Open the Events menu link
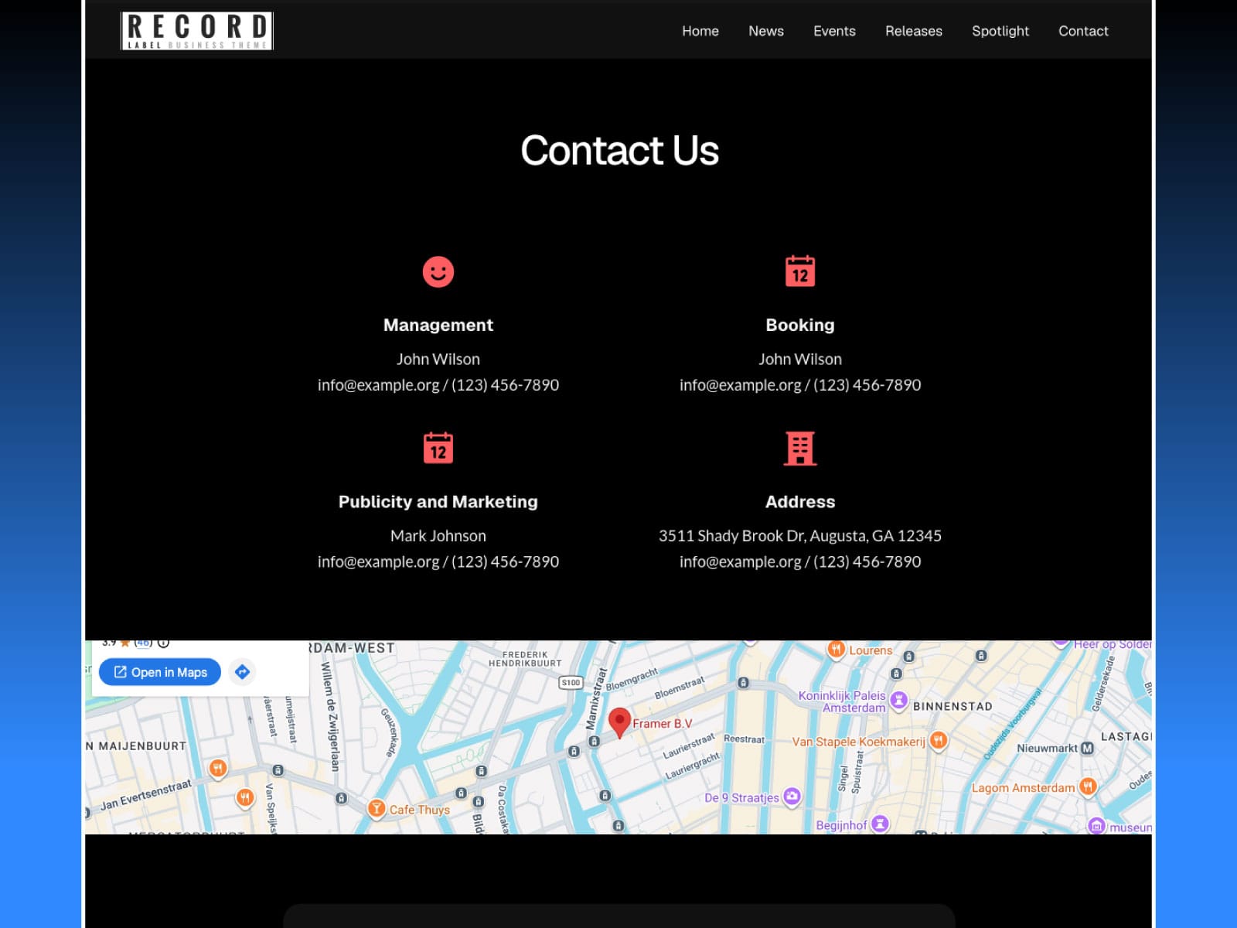The image size is (1237, 928). click(x=834, y=31)
